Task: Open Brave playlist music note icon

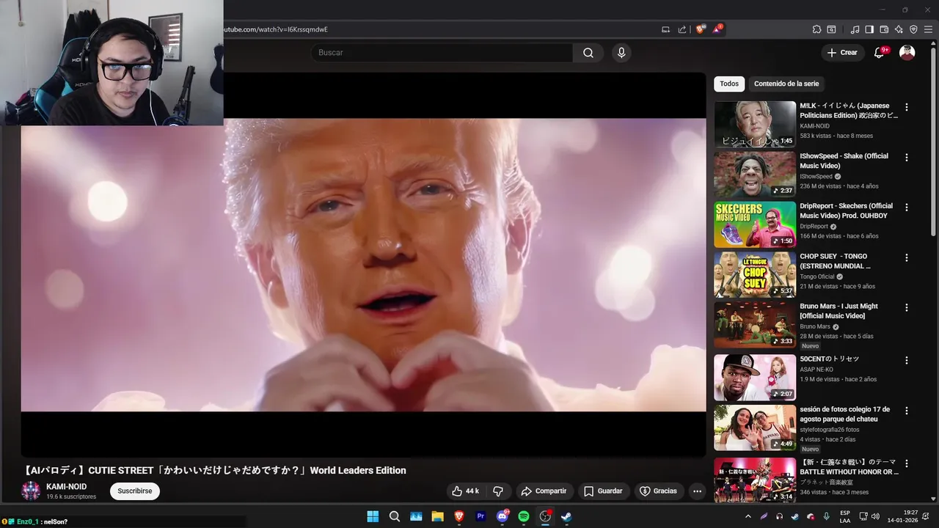Action: [855, 29]
